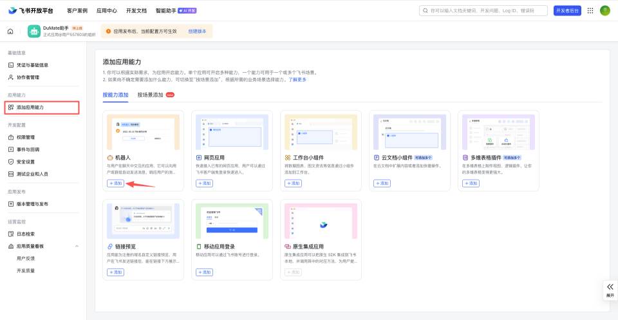Open 开发文档 in top navigation

[136, 10]
